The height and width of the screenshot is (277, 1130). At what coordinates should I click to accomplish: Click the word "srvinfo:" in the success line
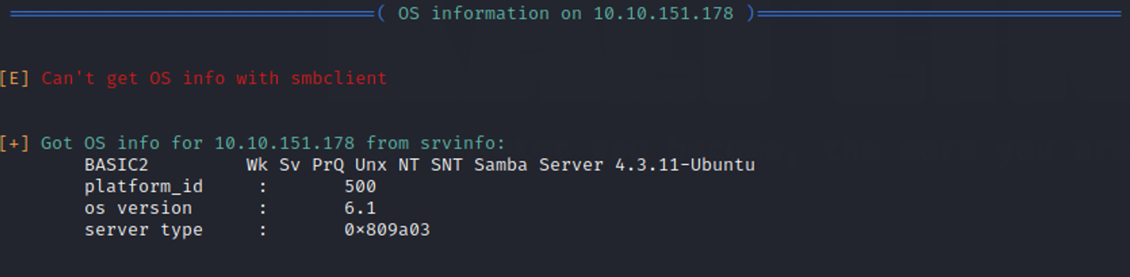click(462, 143)
